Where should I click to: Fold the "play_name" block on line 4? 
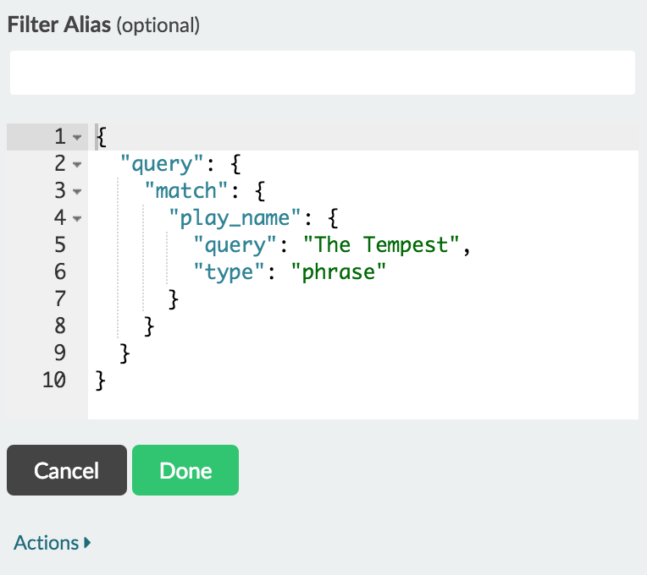tap(77, 218)
